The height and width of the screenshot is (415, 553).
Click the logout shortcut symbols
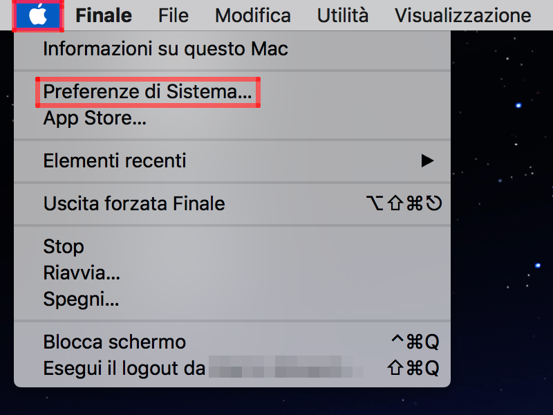coord(413,369)
